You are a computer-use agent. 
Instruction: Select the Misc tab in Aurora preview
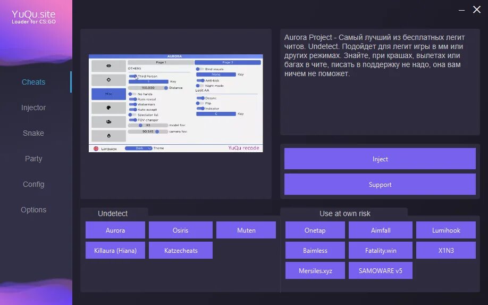tap(108, 94)
